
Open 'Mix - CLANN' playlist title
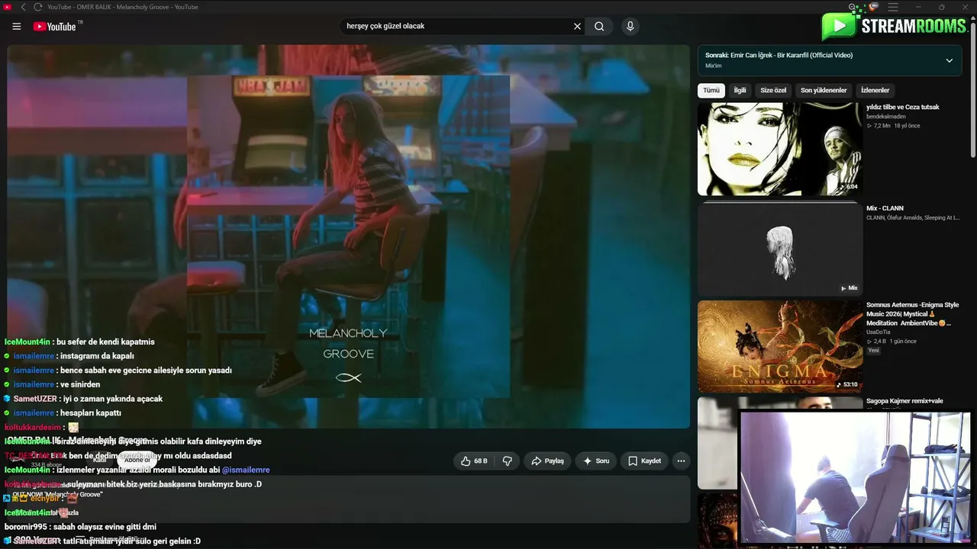(885, 208)
